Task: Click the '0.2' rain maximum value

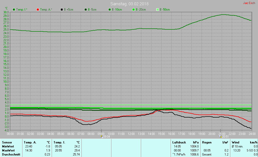Action: click(x=227, y=150)
